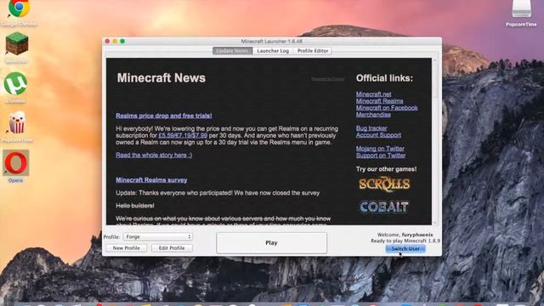The width and height of the screenshot is (544, 306).
Task: Open the Mojang on Twitter link
Action: point(380,149)
